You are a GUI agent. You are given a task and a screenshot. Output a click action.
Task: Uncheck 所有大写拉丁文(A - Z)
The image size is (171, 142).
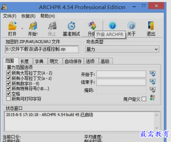[x=9, y=73]
